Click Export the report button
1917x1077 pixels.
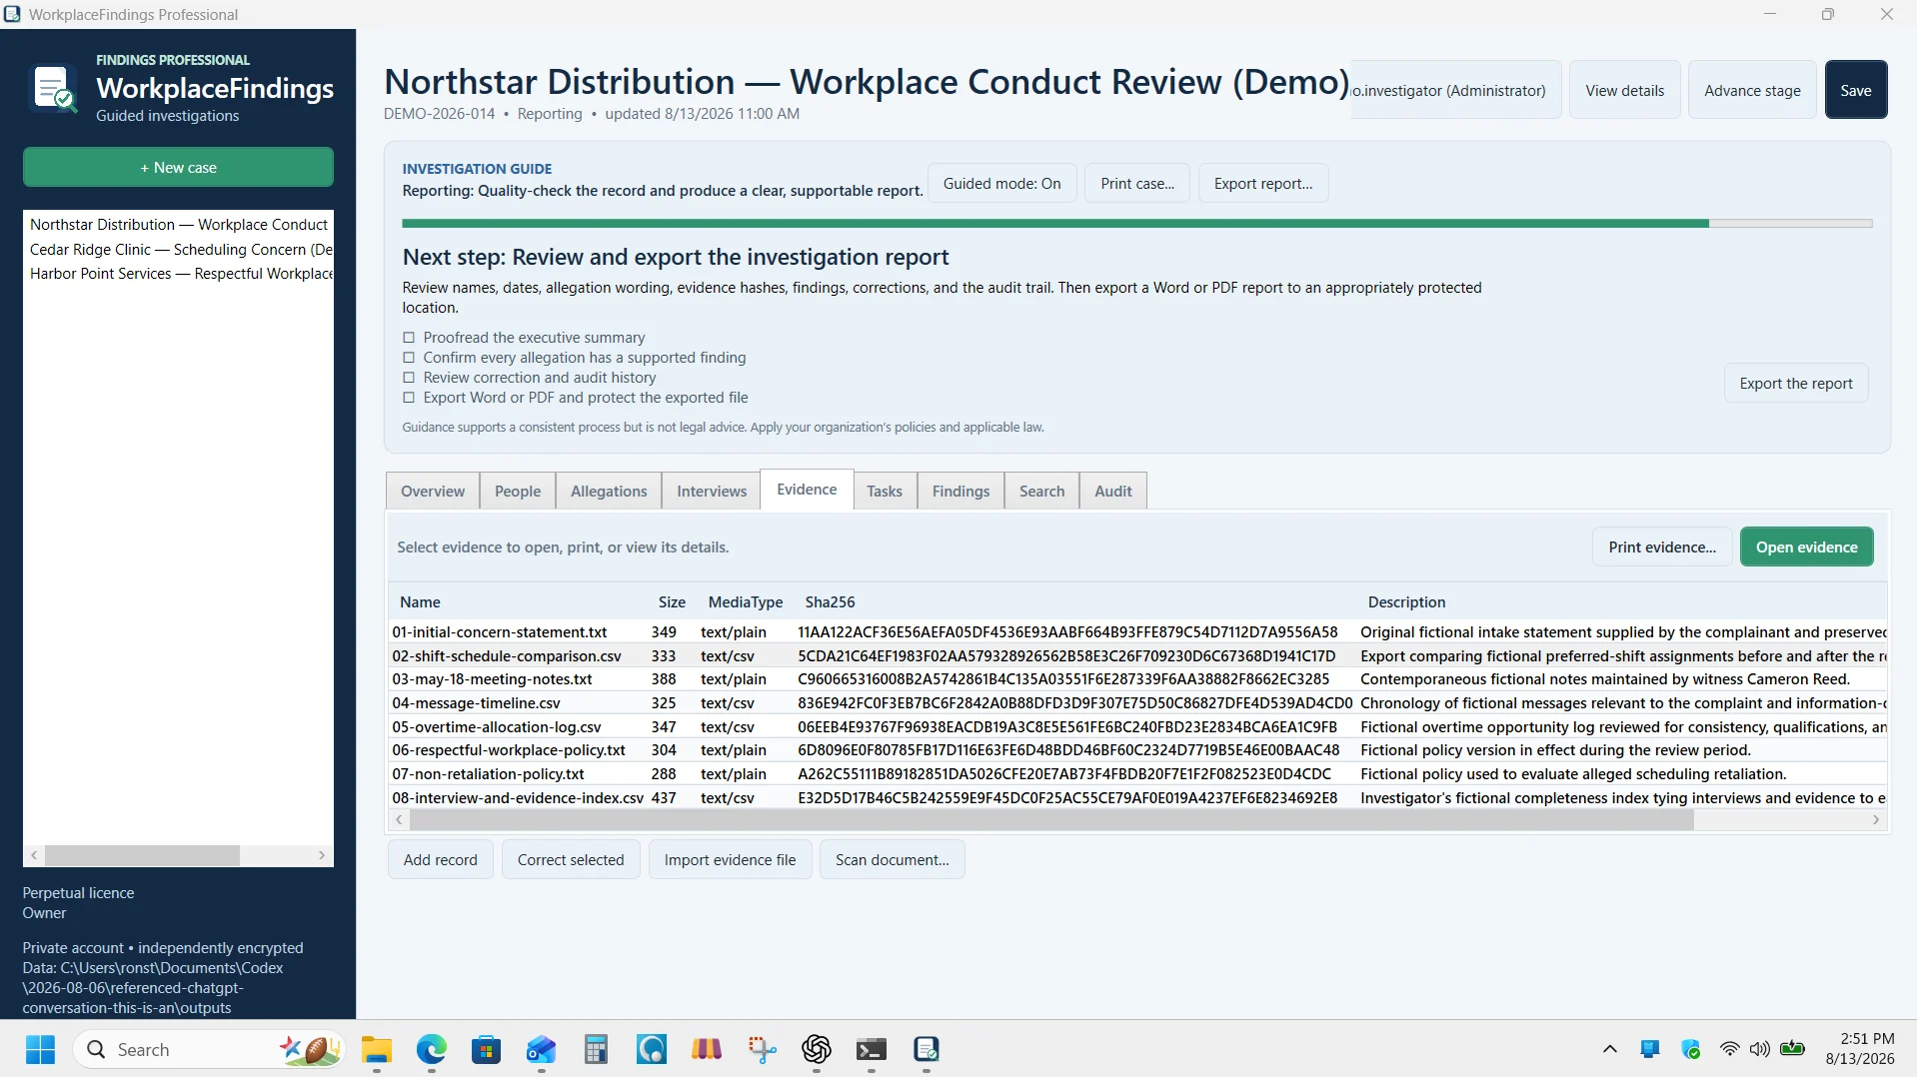pos(1795,383)
